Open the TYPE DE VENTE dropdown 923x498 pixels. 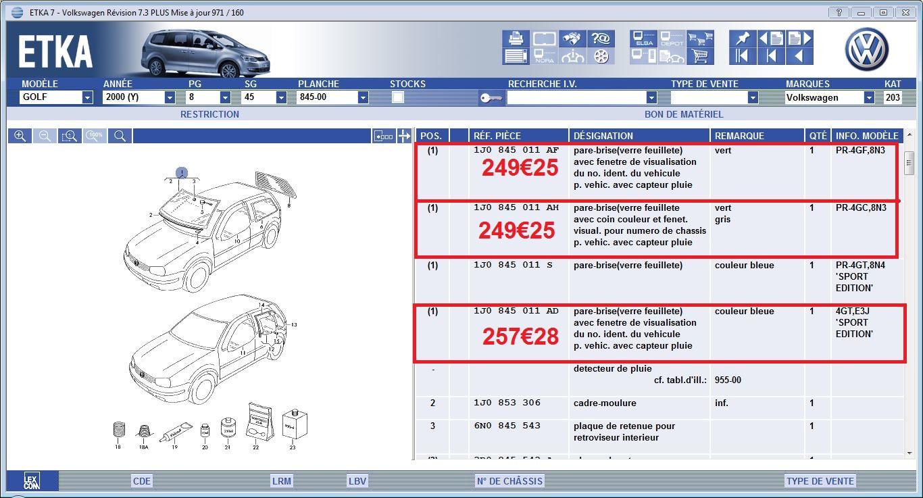(753, 97)
